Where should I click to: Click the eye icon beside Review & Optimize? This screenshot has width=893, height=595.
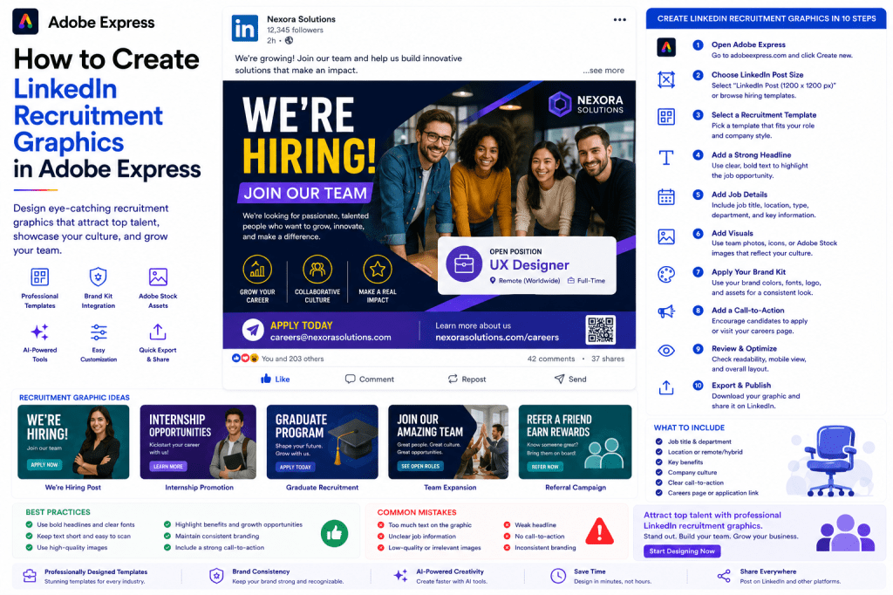666,351
